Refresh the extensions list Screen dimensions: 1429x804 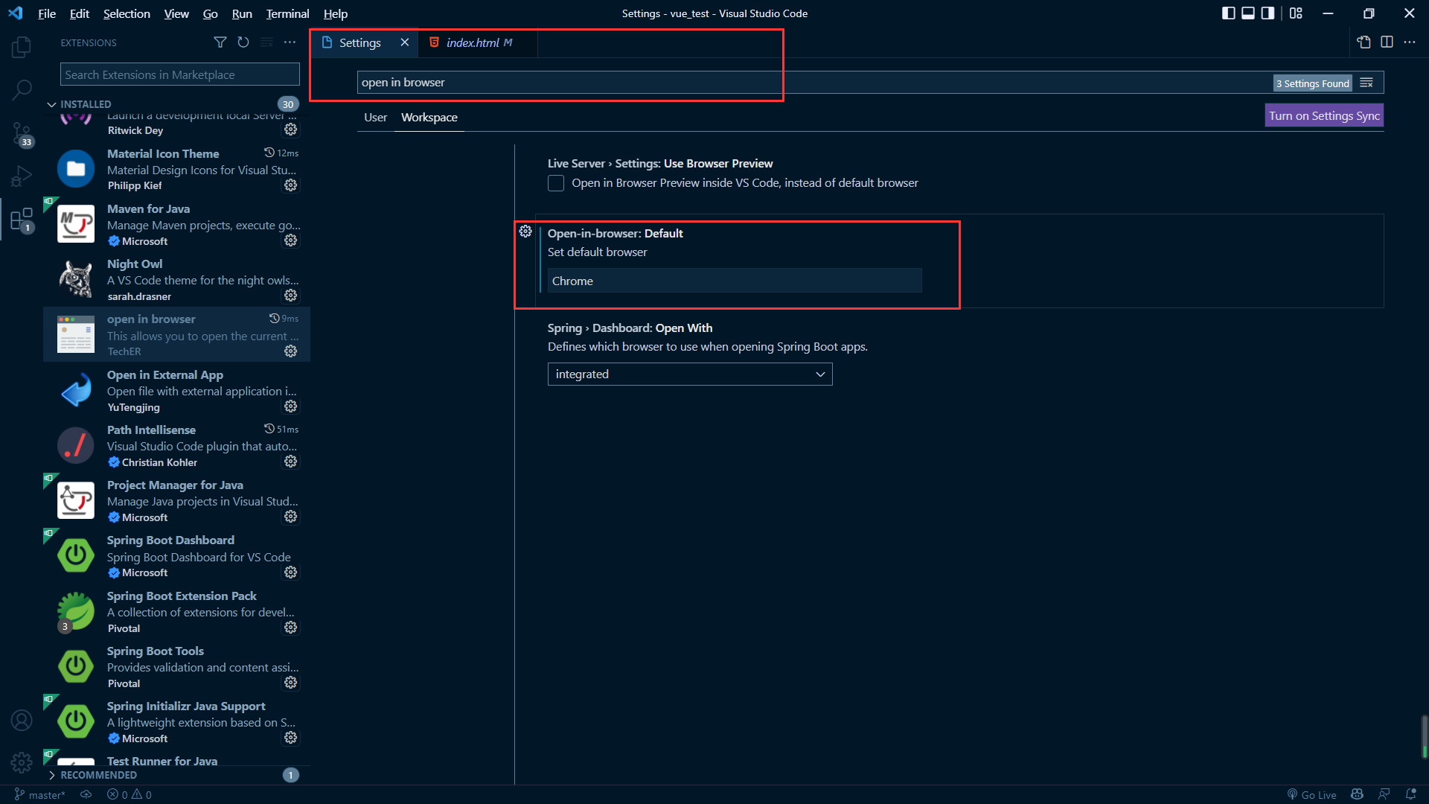click(243, 42)
